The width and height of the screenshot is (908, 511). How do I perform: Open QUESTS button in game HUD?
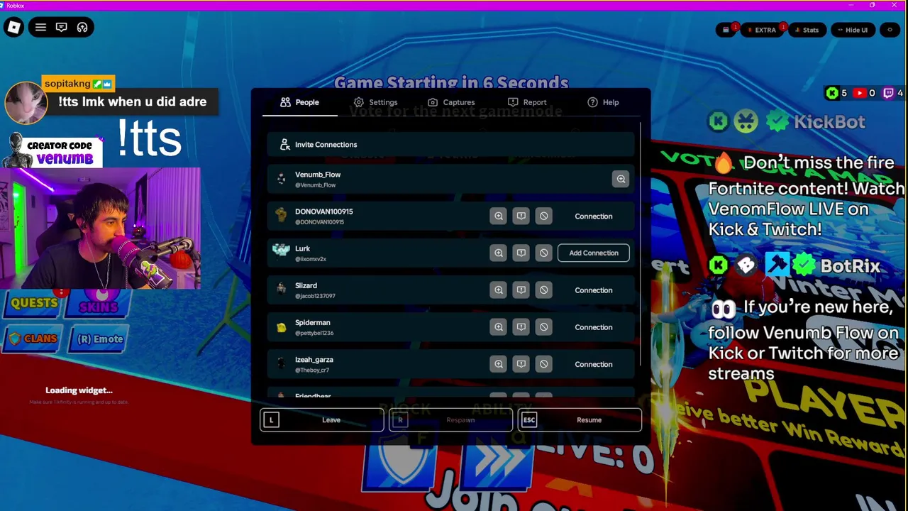click(x=33, y=304)
